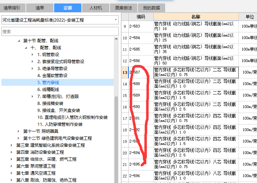Expand 第十二节 绿色建筑电气设备安装工程 node
Screen dimensions: 257x183
point(19,138)
